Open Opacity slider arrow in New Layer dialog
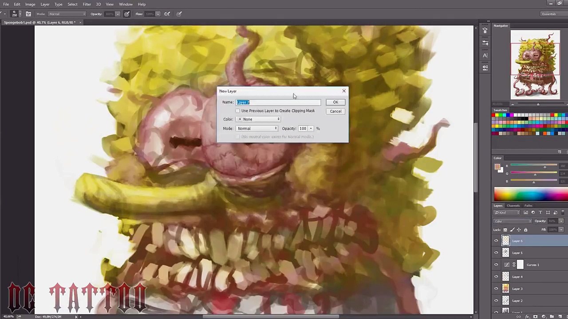This screenshot has width=568, height=319. pyautogui.click(x=311, y=128)
